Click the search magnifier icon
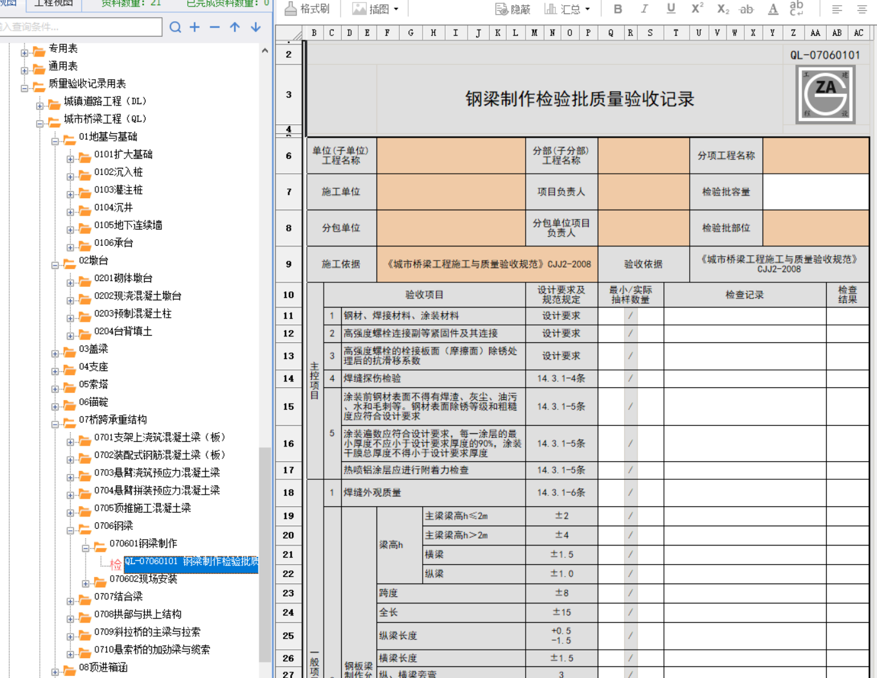The height and width of the screenshot is (678, 877). [x=175, y=27]
